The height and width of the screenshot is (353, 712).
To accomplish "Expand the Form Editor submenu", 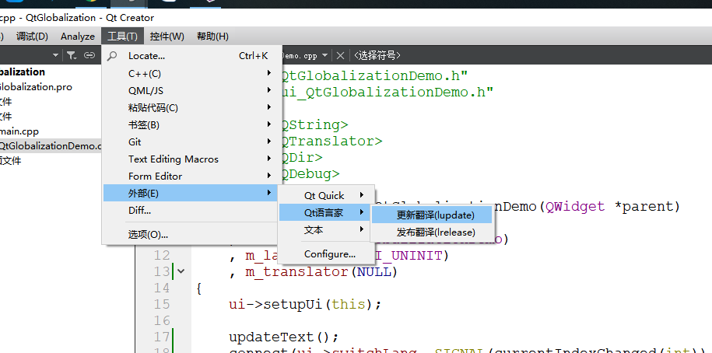I will (x=191, y=176).
